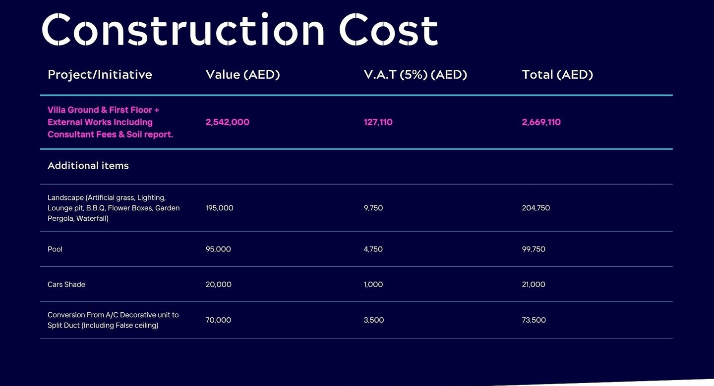Click the 3,500 VAT for A/C conversion
This screenshot has width=714, height=386.
pos(374,320)
